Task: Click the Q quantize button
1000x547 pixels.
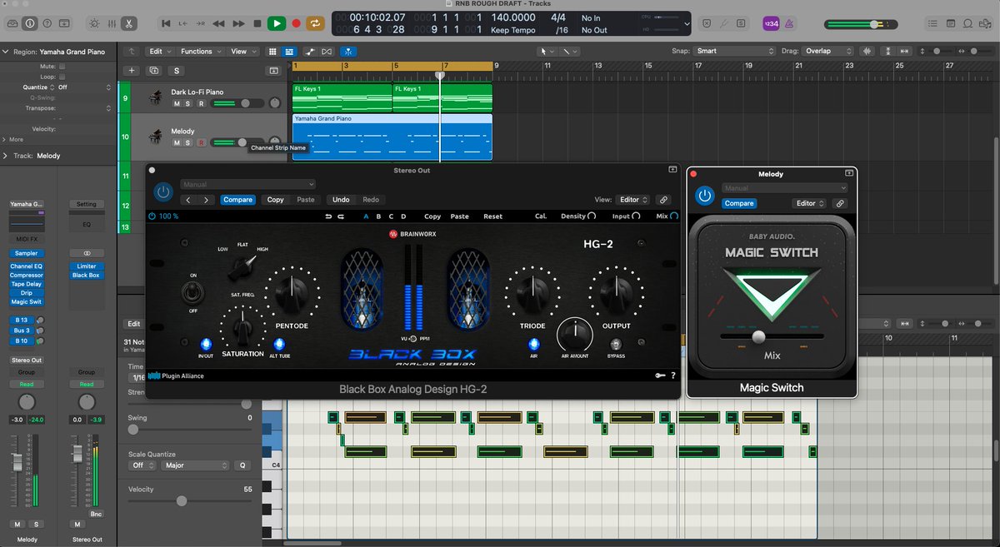Action: click(x=242, y=465)
